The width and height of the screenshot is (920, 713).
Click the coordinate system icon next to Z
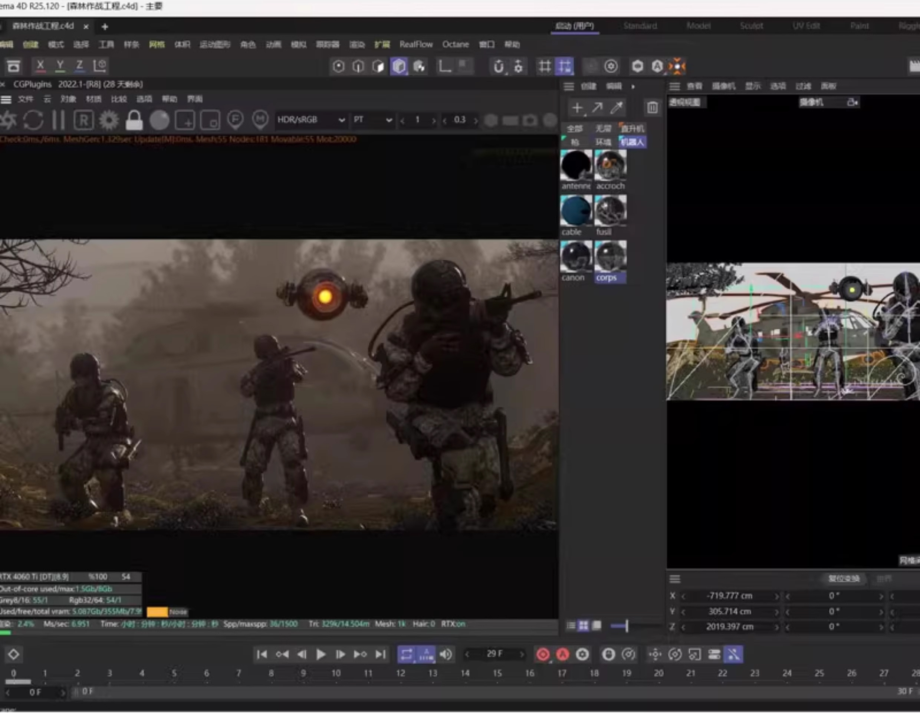(100, 66)
